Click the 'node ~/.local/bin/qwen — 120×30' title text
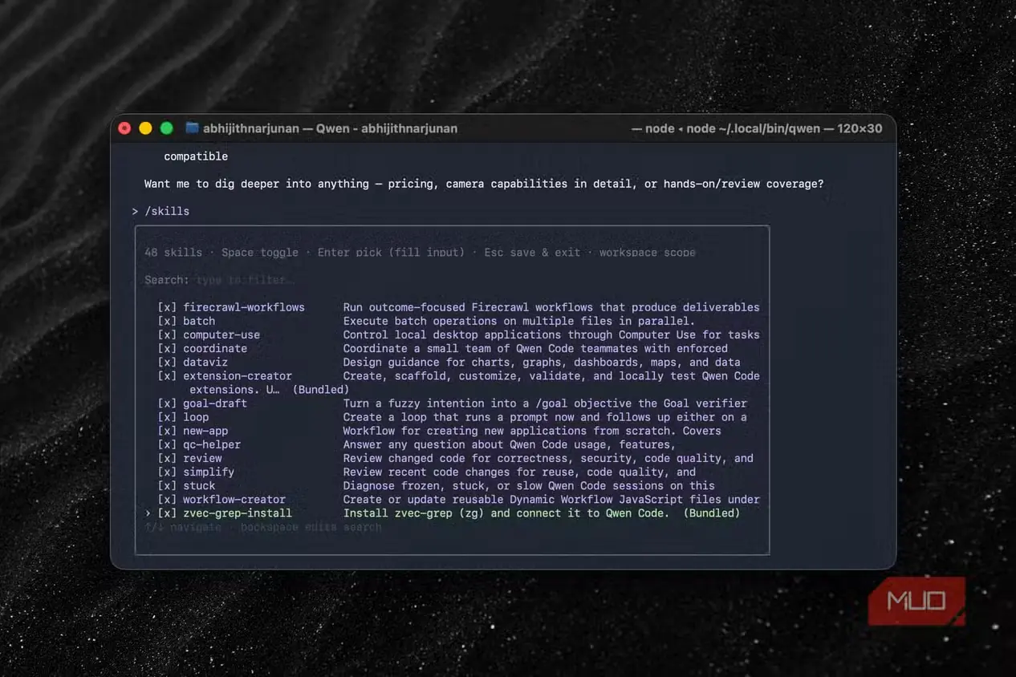Screen dimensions: 1016x677 (785, 128)
